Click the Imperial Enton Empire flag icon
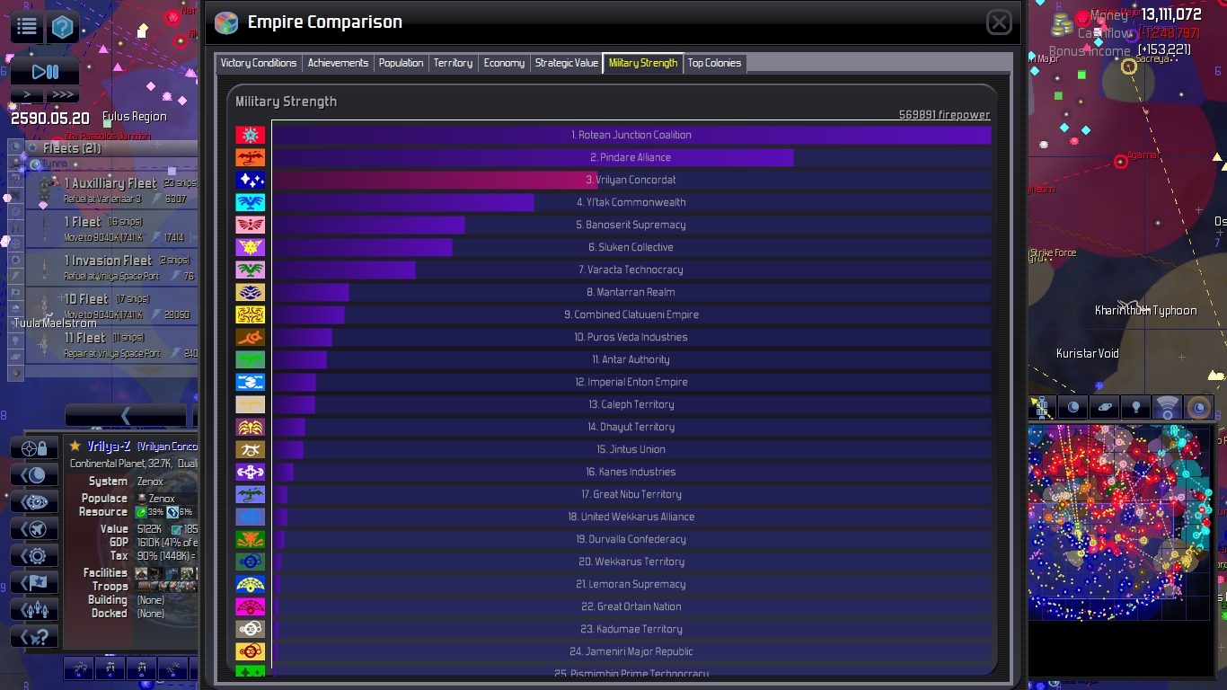The height and width of the screenshot is (690, 1227). 250,382
